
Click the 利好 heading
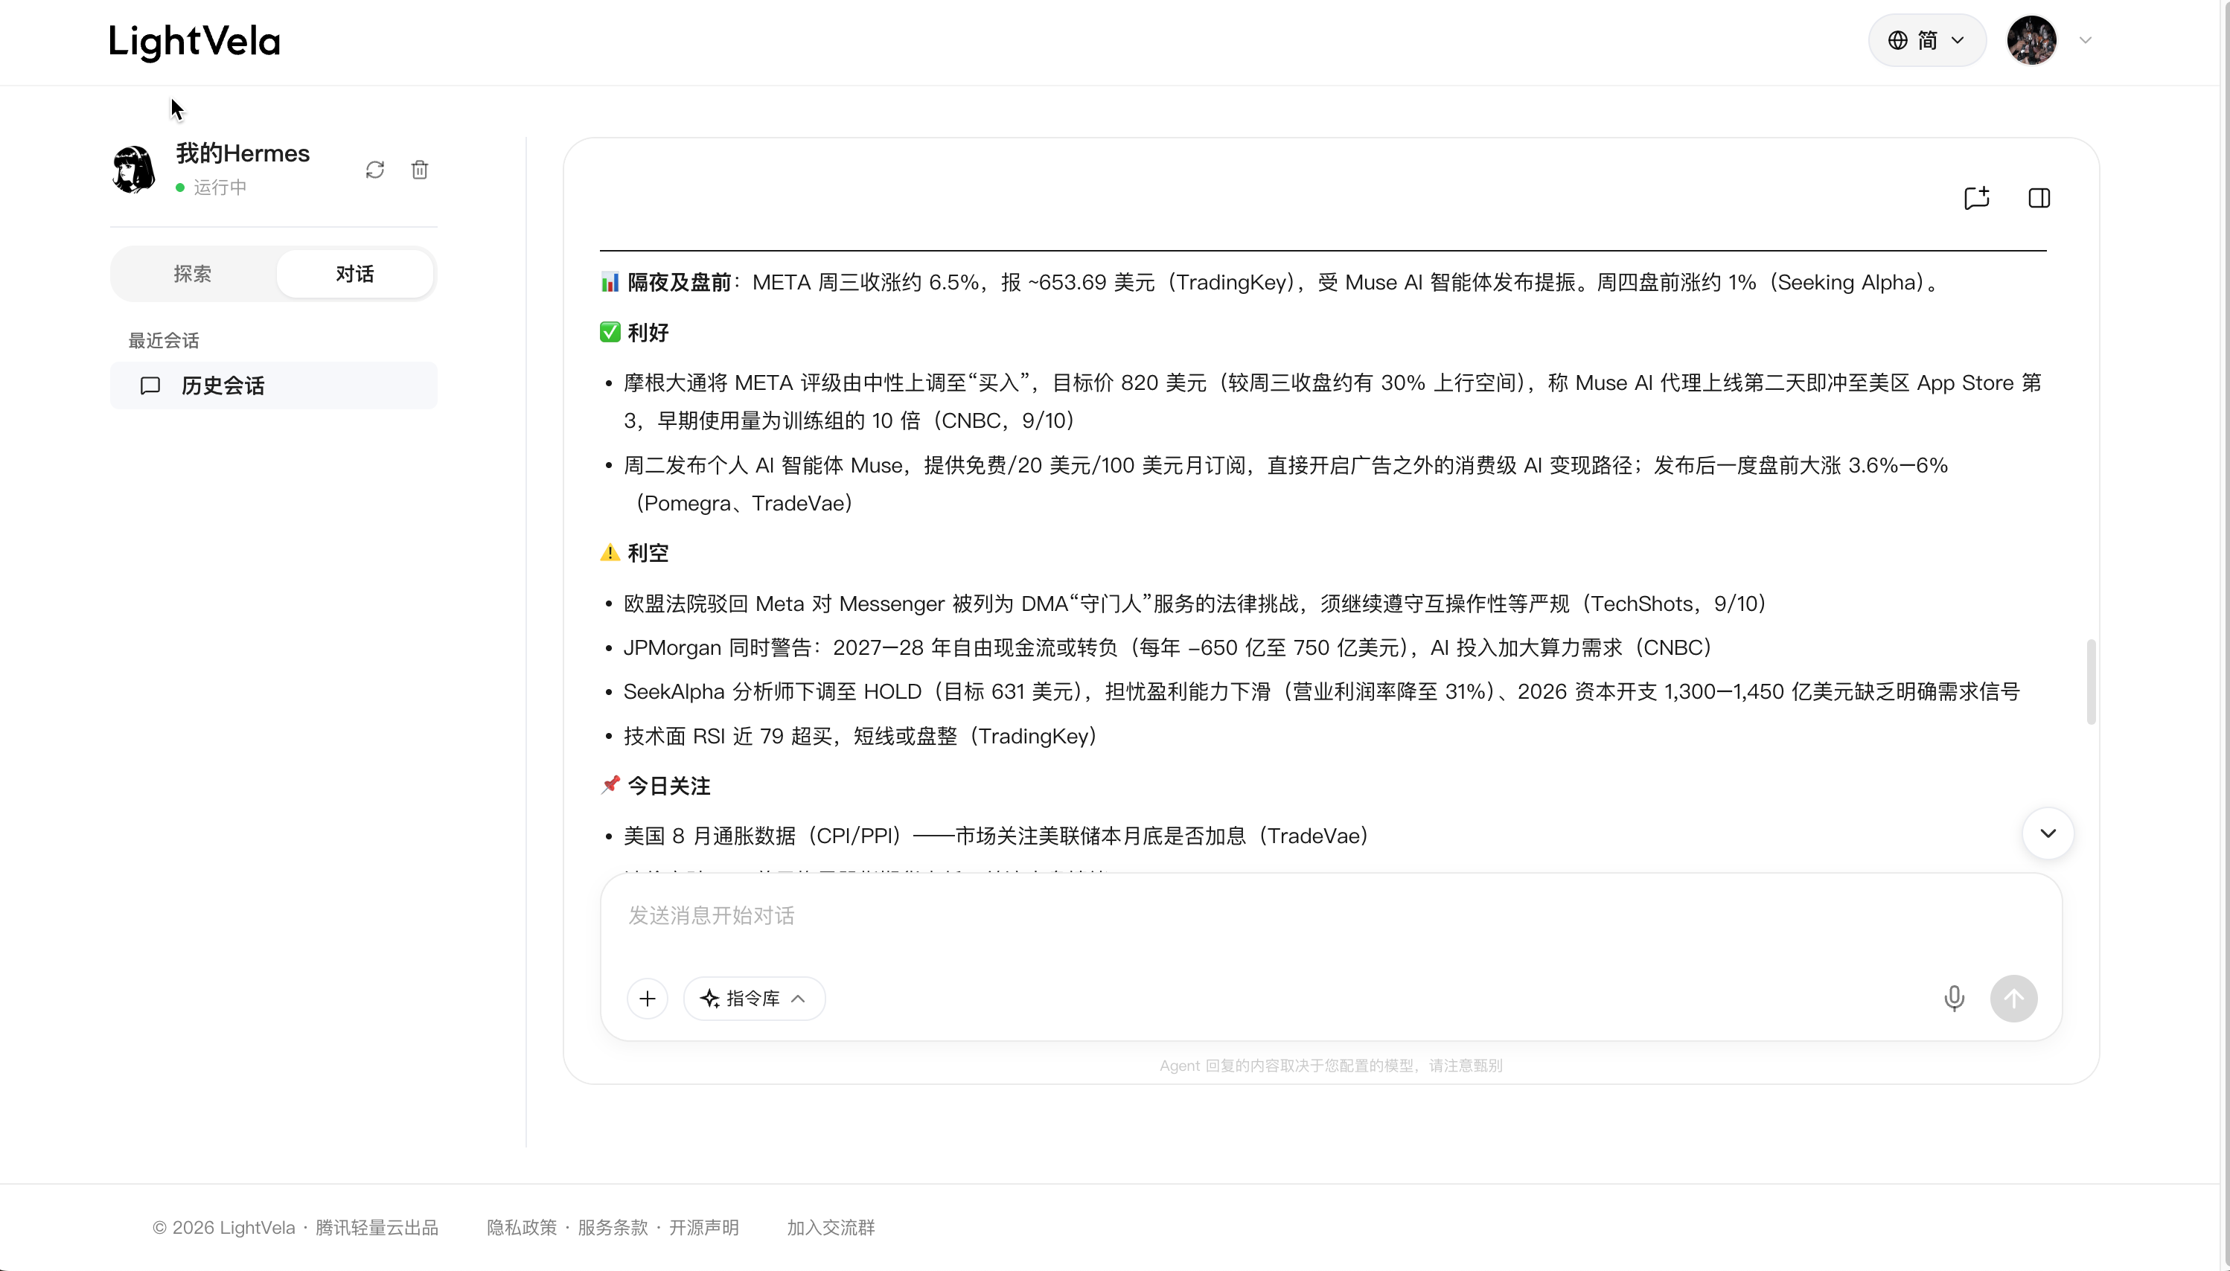(648, 333)
